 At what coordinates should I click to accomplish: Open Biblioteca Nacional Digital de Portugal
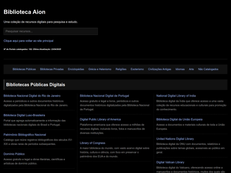pyautogui.click(x=104, y=96)
